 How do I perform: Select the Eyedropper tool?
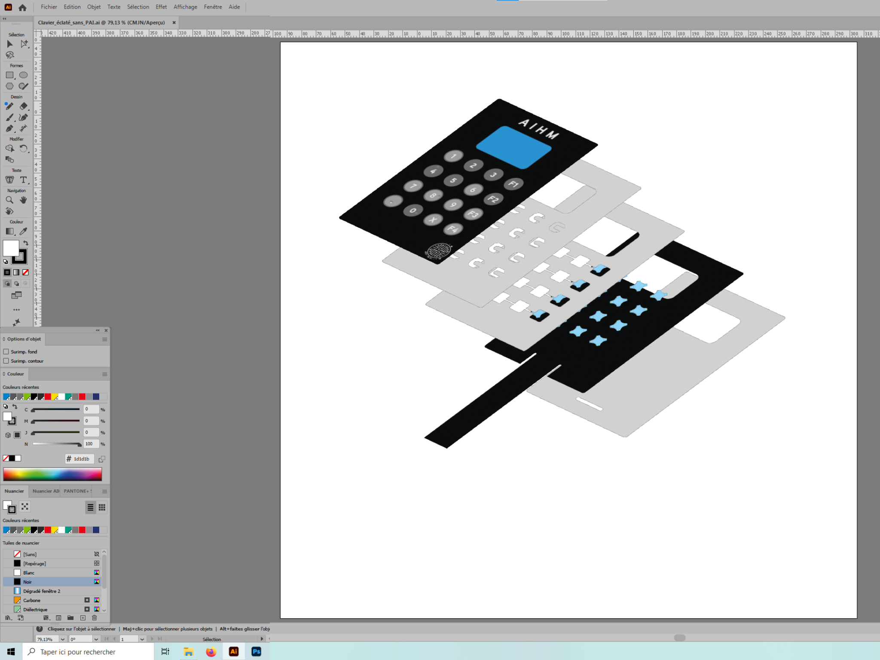click(24, 232)
